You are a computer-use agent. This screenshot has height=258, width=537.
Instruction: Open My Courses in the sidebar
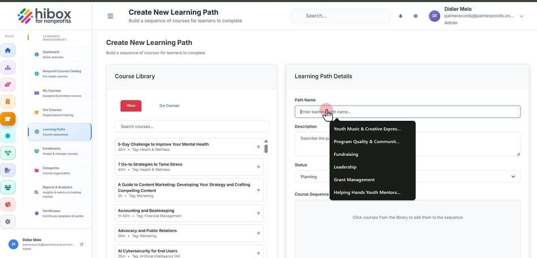tap(59, 93)
